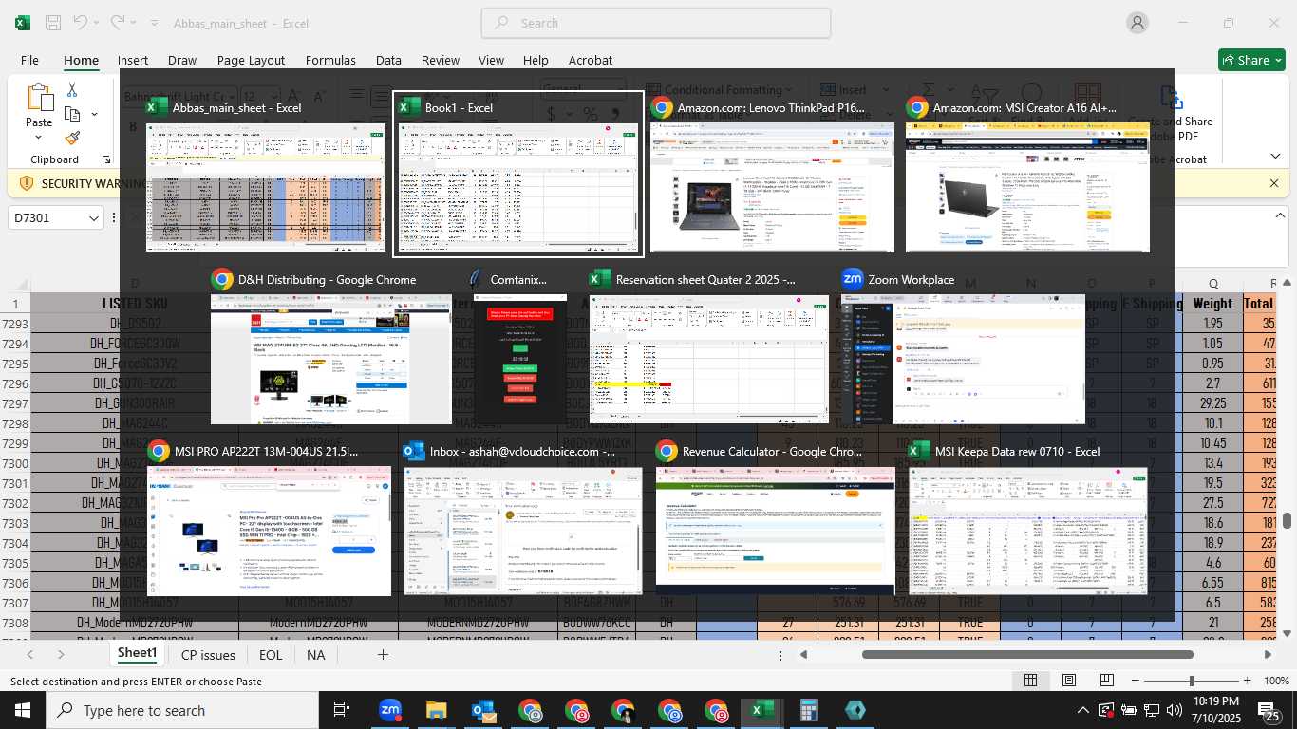This screenshot has height=729, width=1297.
Task: Open Task View on the taskbar
Action: pos(342,710)
